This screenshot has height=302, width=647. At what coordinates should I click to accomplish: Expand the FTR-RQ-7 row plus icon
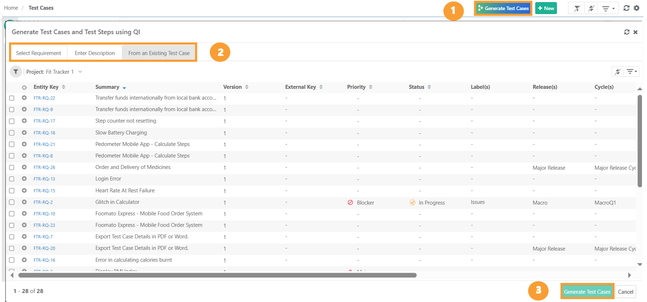click(x=24, y=237)
